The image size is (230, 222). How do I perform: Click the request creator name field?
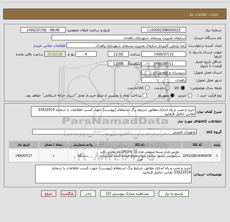click(x=126, y=45)
